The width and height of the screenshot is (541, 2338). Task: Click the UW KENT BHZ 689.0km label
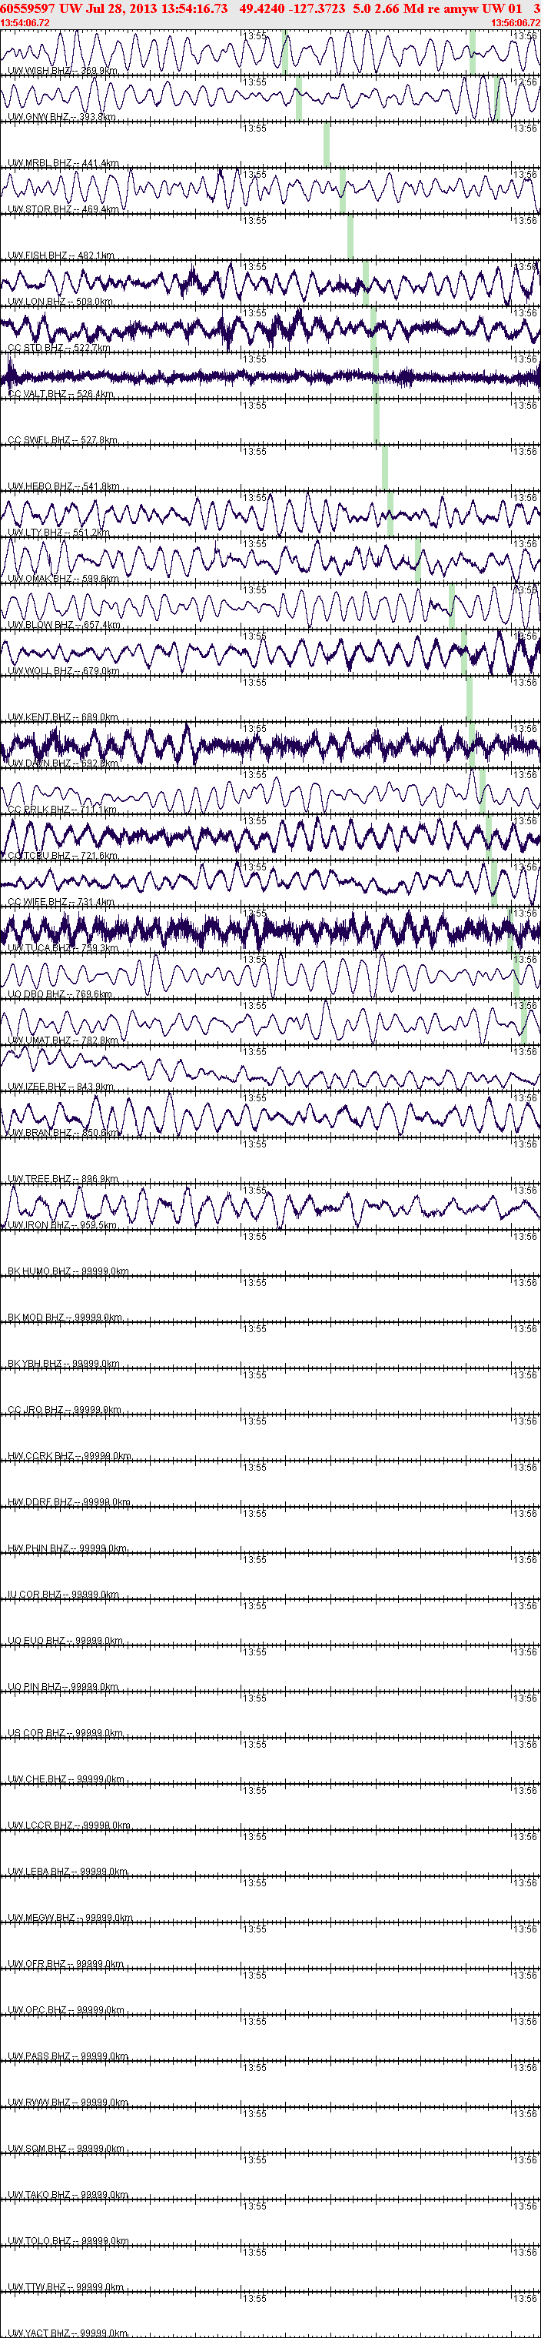pyautogui.click(x=62, y=718)
